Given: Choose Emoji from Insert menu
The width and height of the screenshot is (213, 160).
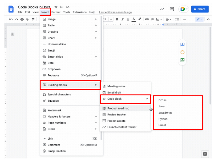Looking at the screenshot, I should point(70,51).
